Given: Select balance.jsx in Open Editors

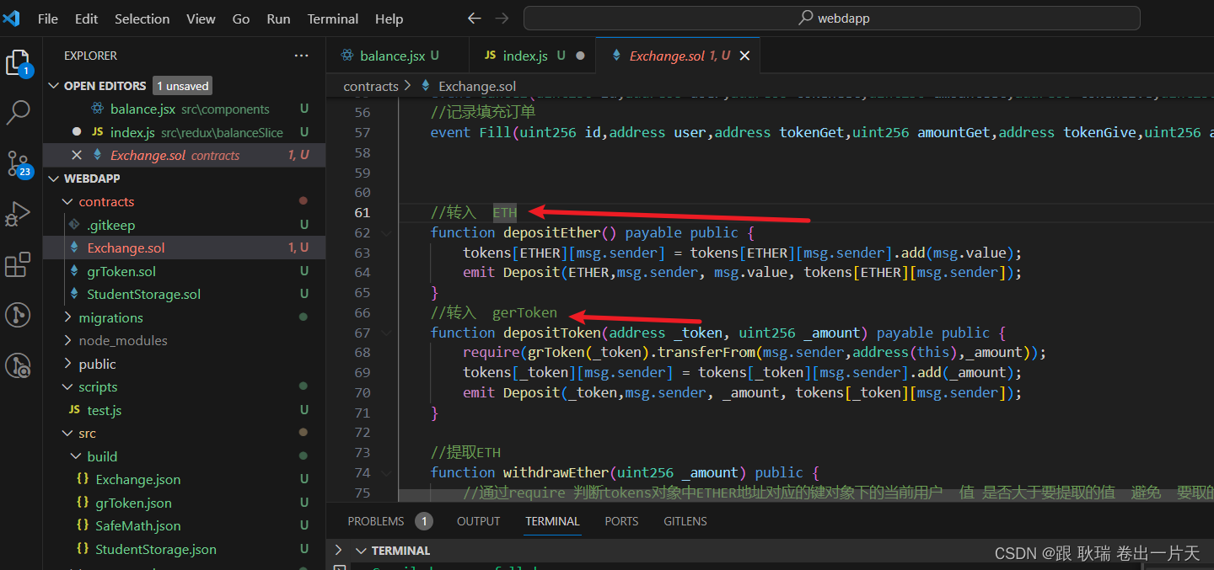Looking at the screenshot, I should [x=184, y=109].
